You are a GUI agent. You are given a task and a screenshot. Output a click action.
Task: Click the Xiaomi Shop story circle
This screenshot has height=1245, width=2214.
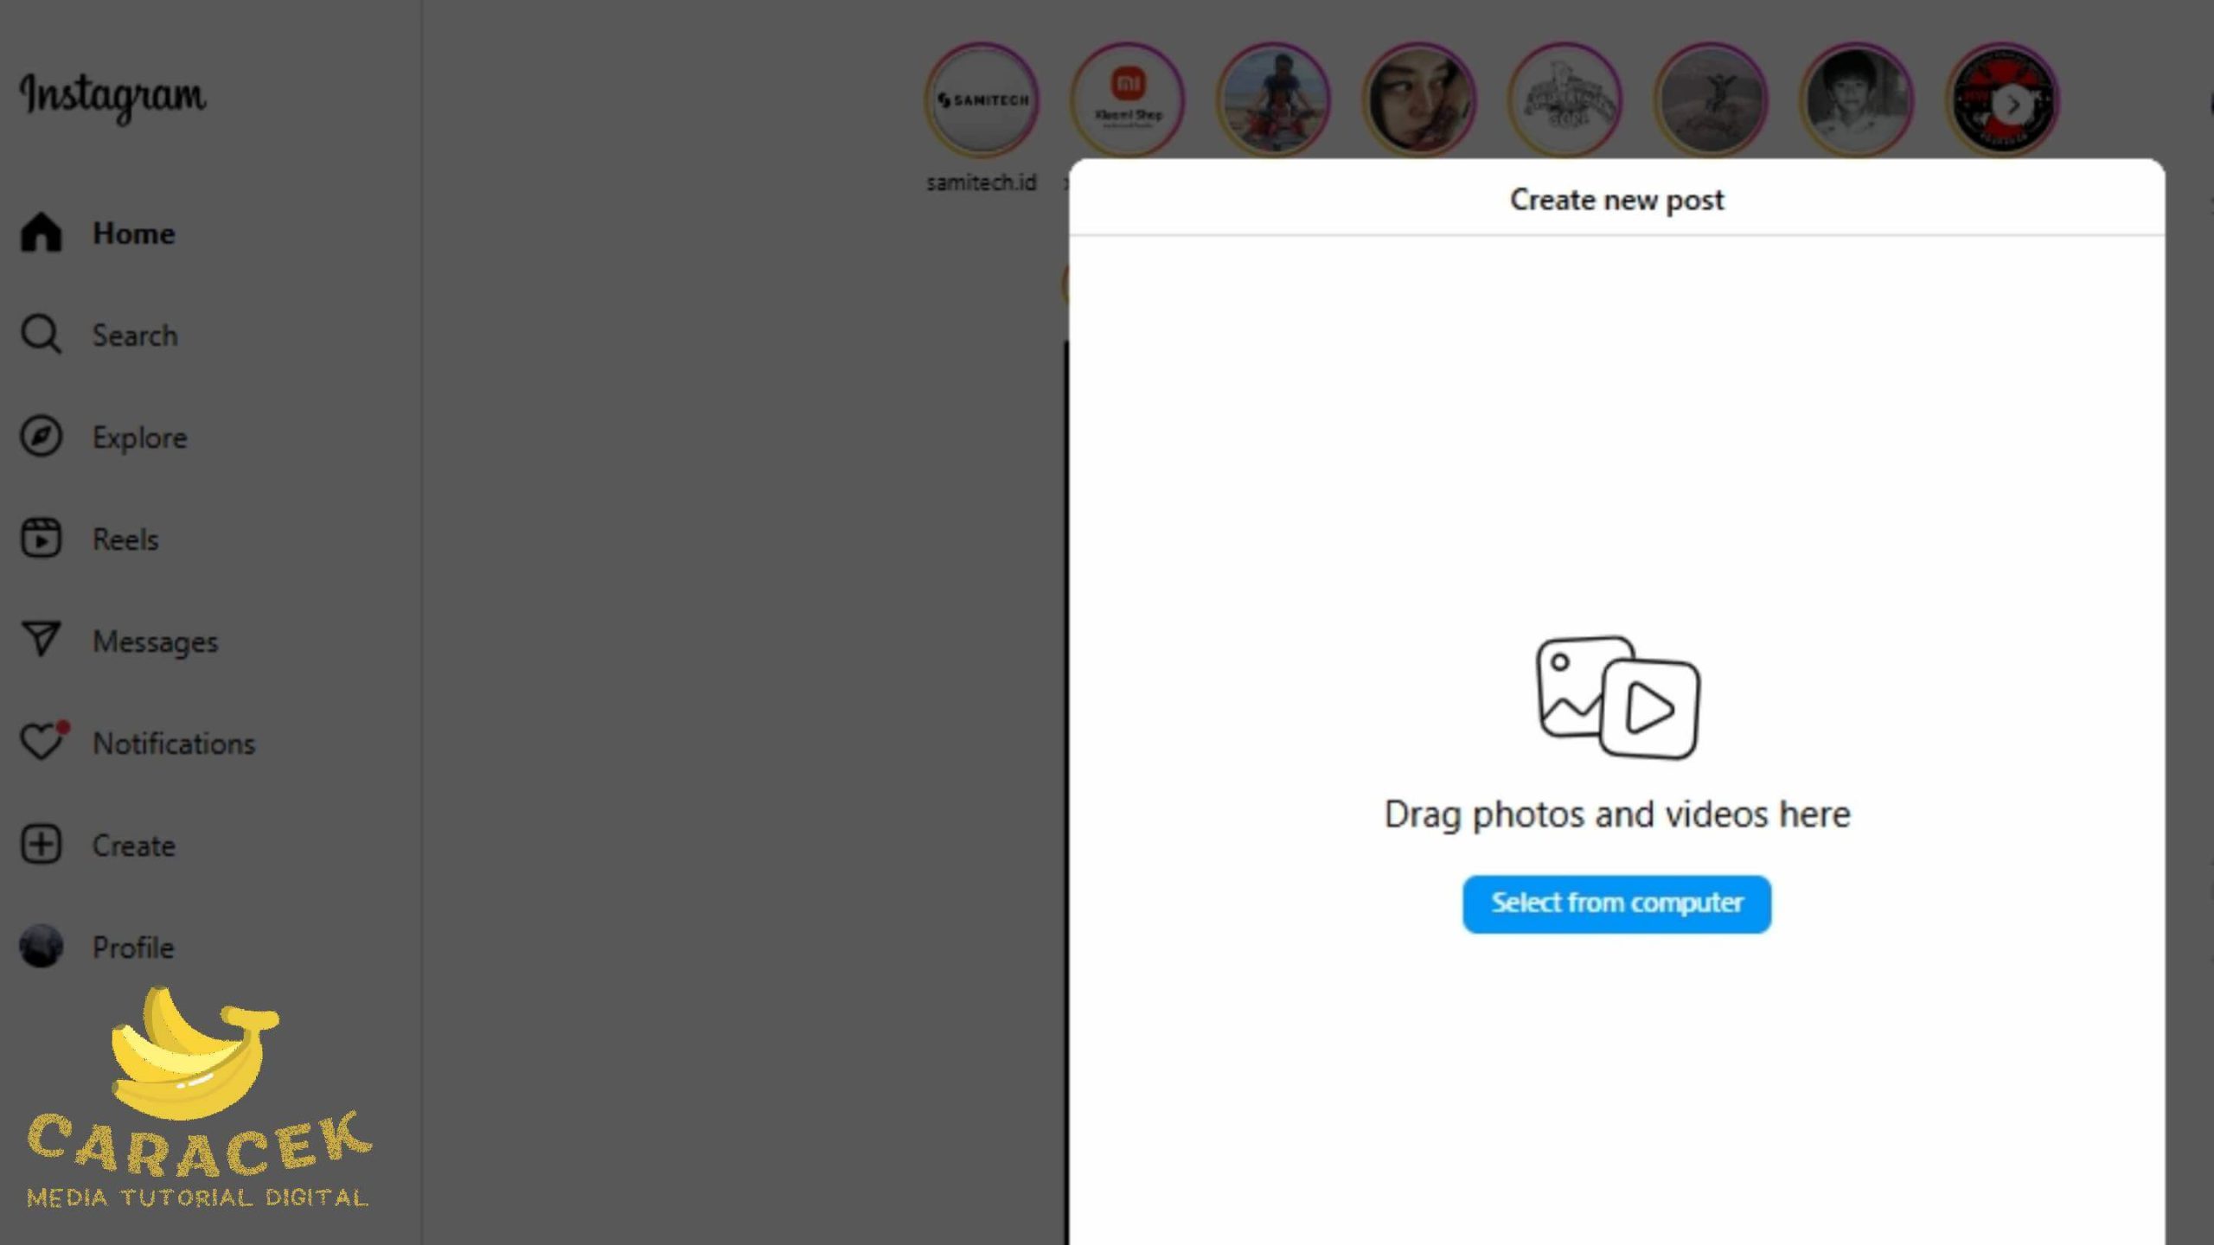[1127, 99]
